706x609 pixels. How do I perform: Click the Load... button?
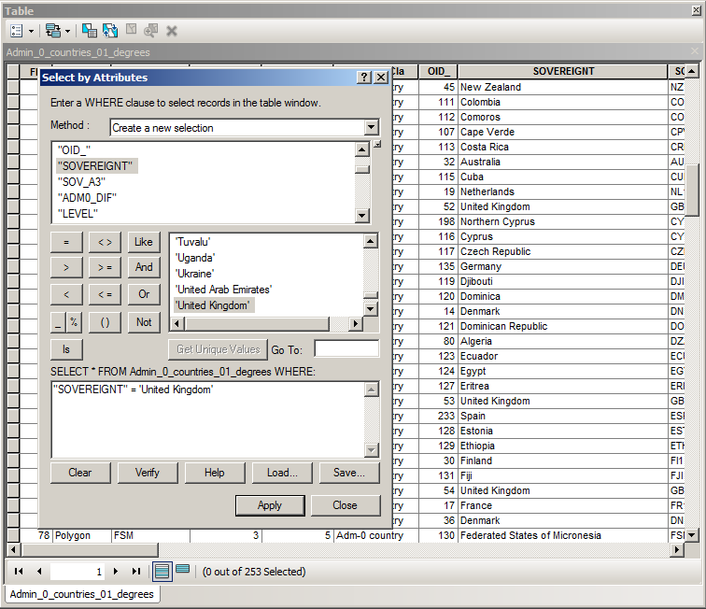282,473
